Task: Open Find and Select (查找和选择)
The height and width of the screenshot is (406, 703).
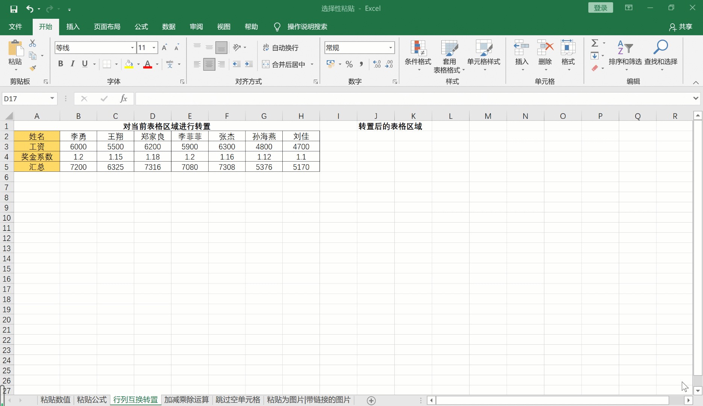Action: (x=661, y=56)
